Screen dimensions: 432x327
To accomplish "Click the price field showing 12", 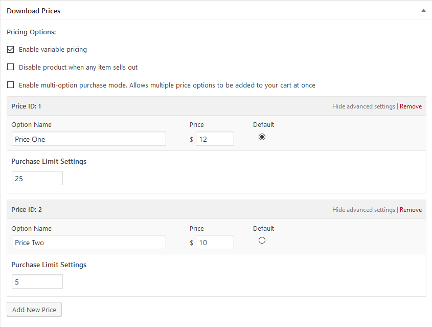I will coord(215,139).
